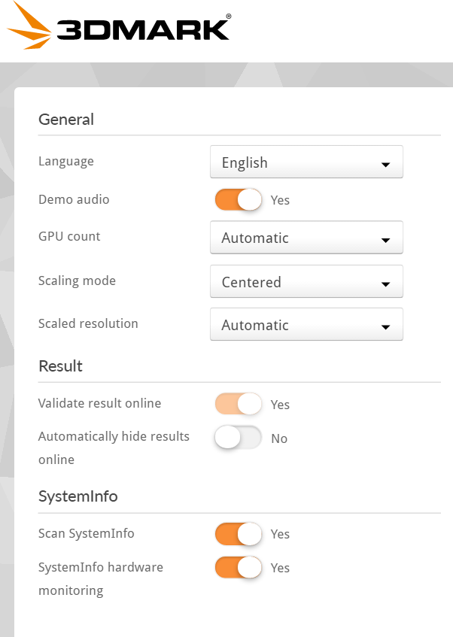Click the Scan SystemInfo label
This screenshot has height=637, width=453.
(87, 533)
